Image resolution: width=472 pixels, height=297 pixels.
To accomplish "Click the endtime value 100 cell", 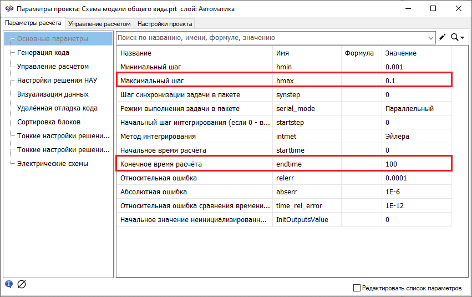I will [416, 164].
